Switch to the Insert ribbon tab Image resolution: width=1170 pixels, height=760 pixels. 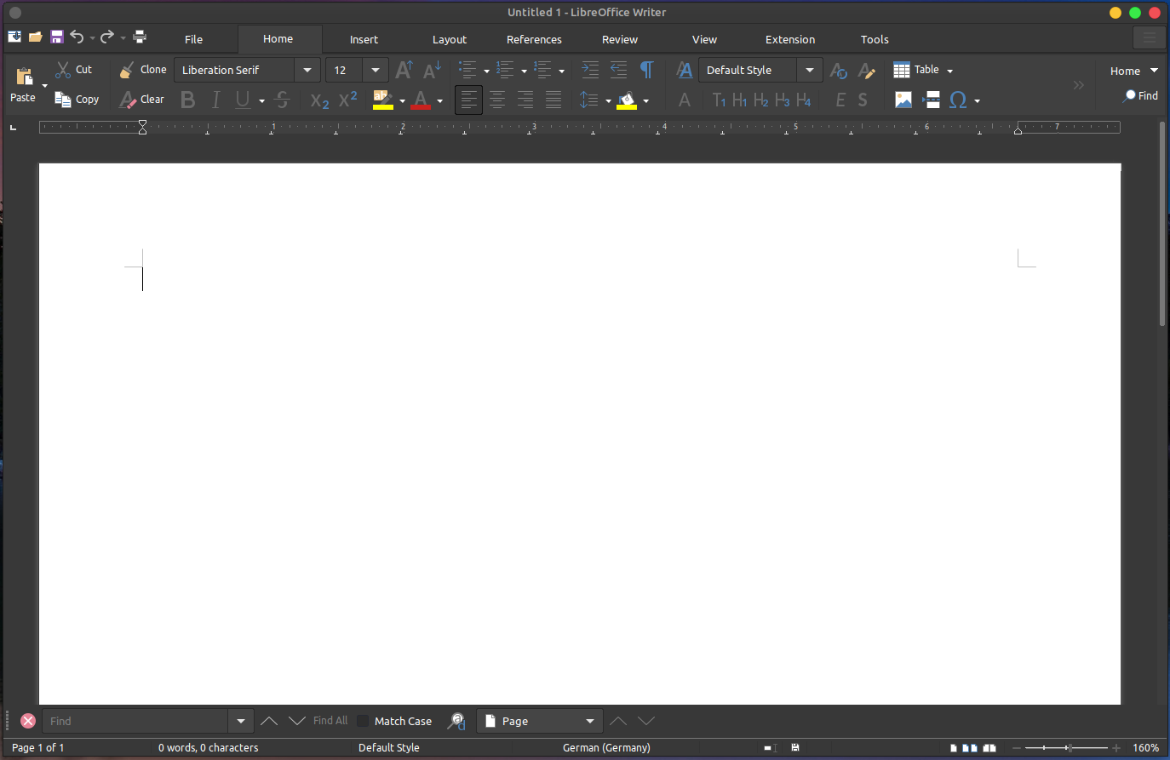(x=364, y=39)
